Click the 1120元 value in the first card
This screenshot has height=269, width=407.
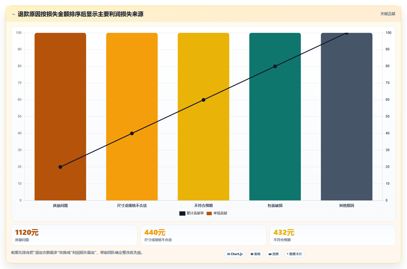point(27,232)
